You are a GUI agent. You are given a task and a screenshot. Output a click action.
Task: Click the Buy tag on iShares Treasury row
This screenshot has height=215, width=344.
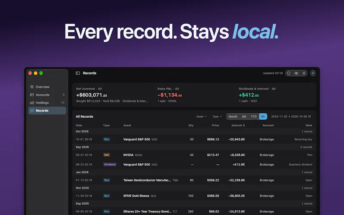tap(107, 212)
